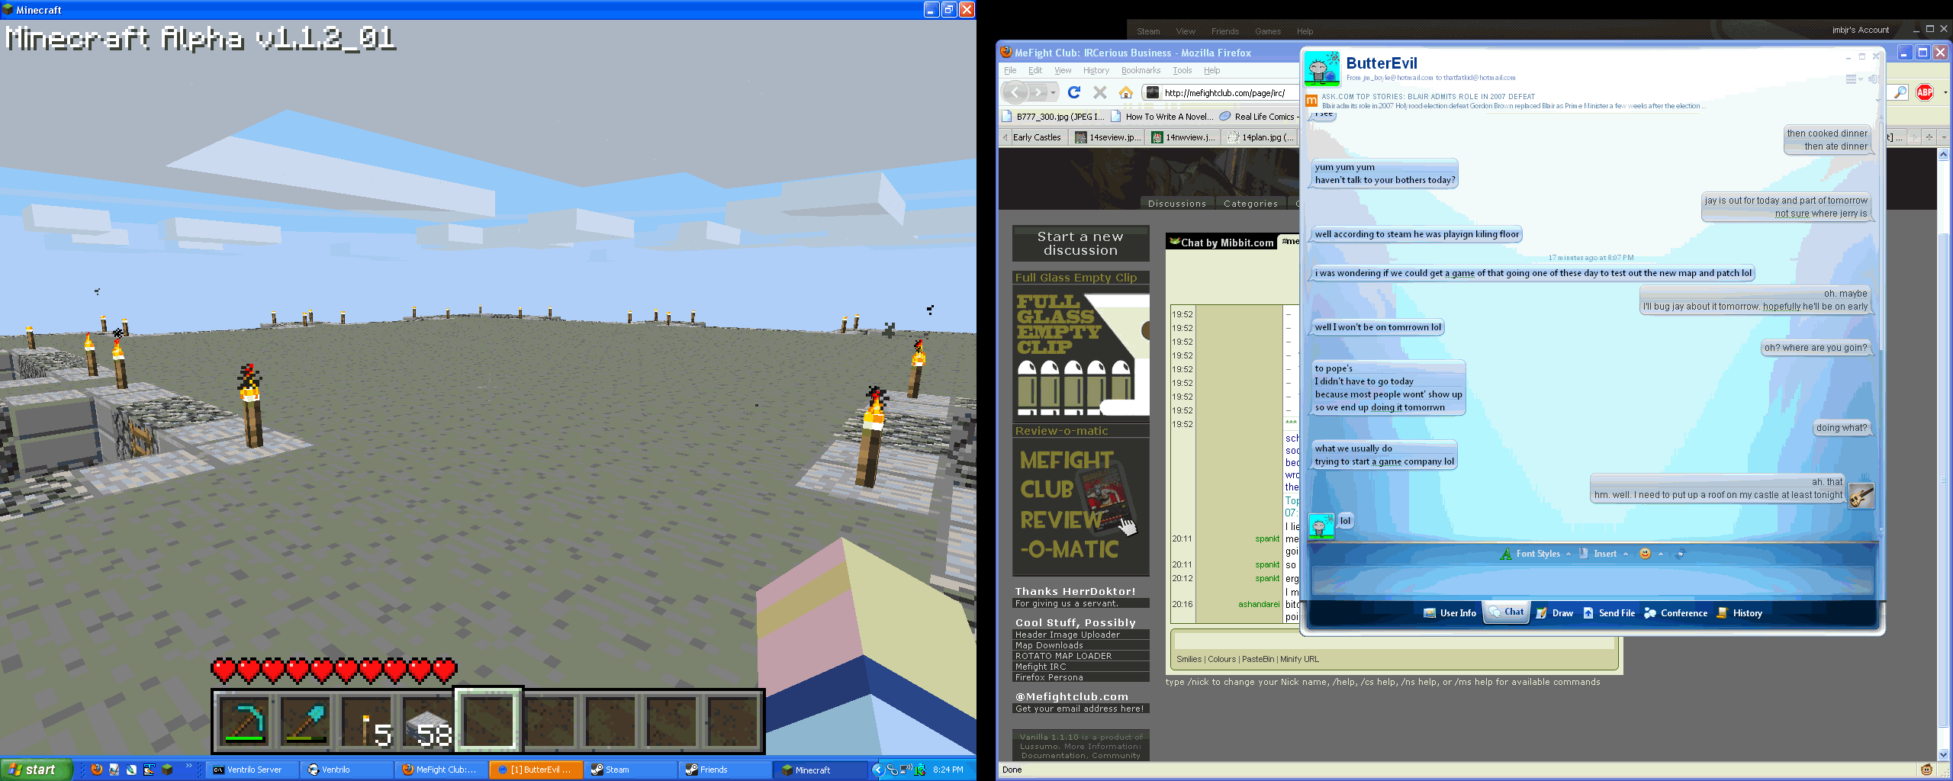Click the nudge icon in chat toolbar
1953x781 pixels.
tap(1679, 554)
